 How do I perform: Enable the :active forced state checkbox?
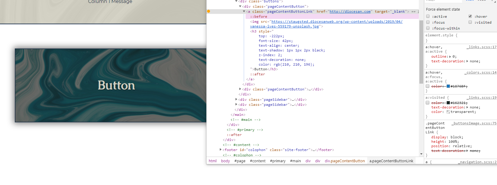coord(428,16)
